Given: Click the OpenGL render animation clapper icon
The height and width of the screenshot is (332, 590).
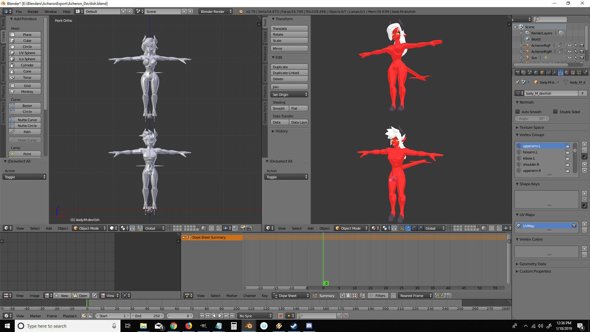Looking at the screenshot, I should click(x=249, y=228).
